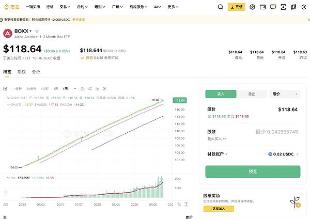Select the 1天 chart interval
Image resolution: width=310 pixels, height=219 pixels.
[56, 89]
